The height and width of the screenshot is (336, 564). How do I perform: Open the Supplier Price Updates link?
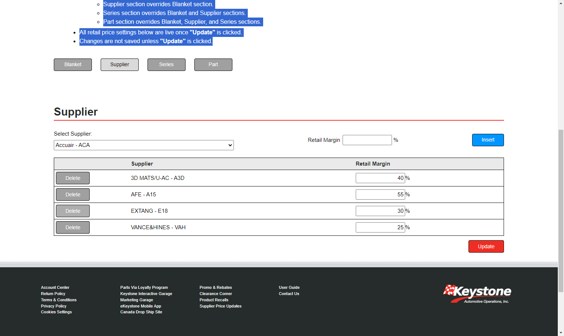click(220, 306)
